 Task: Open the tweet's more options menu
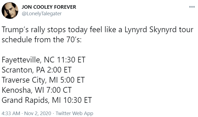pos(192,7)
